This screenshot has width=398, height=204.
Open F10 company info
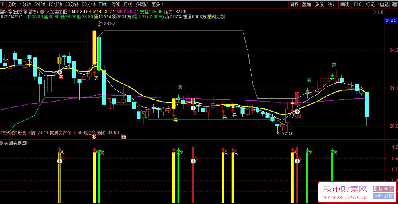357,4
